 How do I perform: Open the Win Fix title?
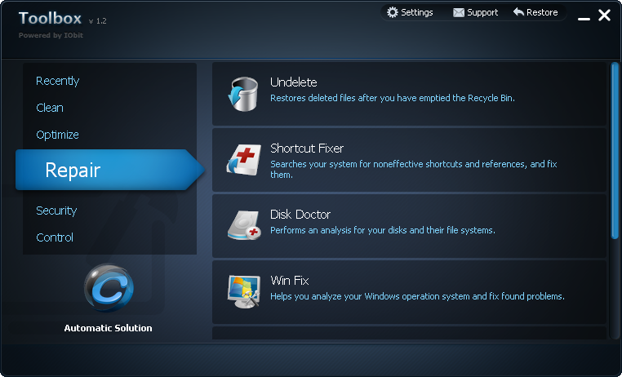click(290, 281)
